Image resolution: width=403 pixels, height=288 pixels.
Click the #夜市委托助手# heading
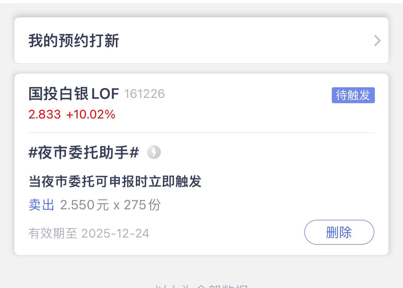[x=83, y=153]
